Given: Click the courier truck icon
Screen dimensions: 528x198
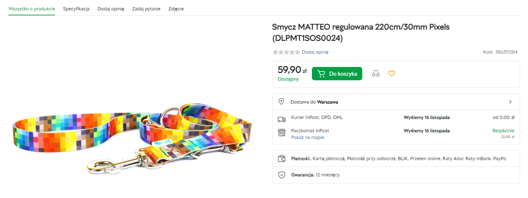Looking at the screenshot, I should point(281,119).
